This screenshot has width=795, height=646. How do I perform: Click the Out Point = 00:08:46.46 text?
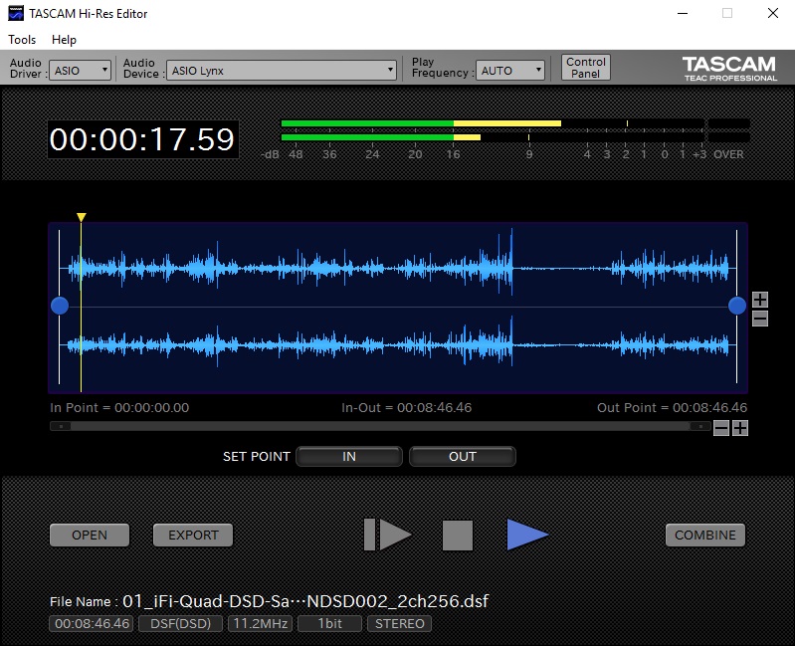tap(672, 408)
